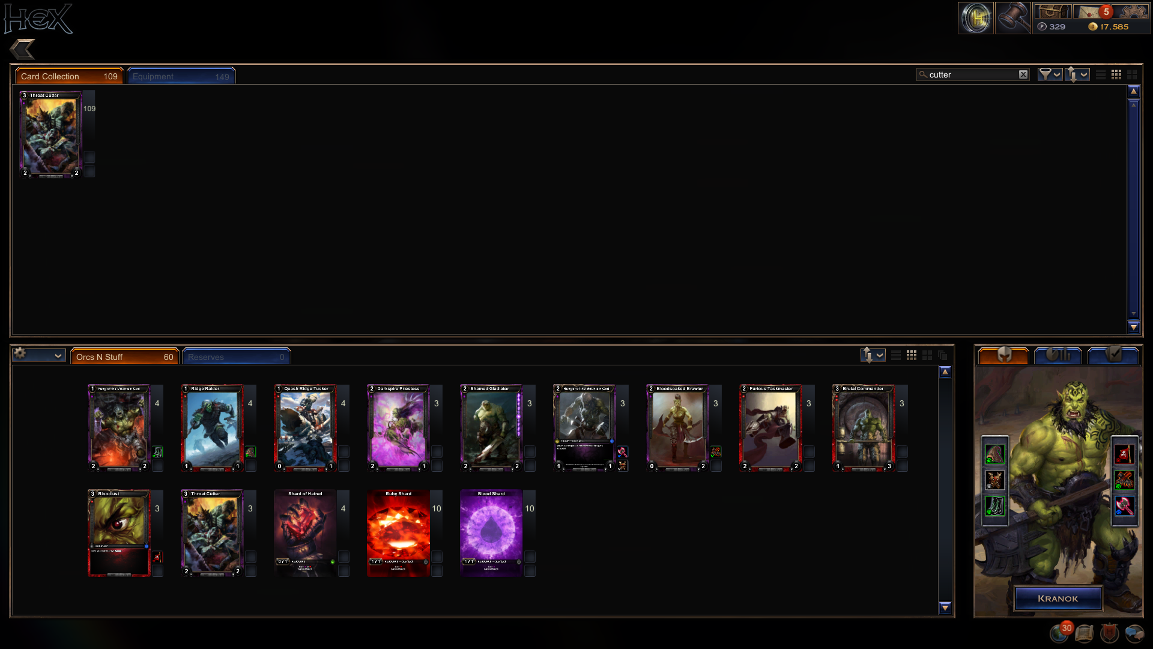Open the deck options gear dropdown

click(38, 355)
